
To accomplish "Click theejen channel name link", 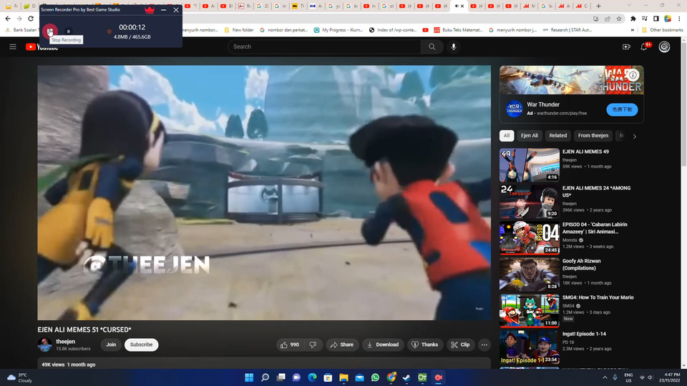I will tap(65, 342).
